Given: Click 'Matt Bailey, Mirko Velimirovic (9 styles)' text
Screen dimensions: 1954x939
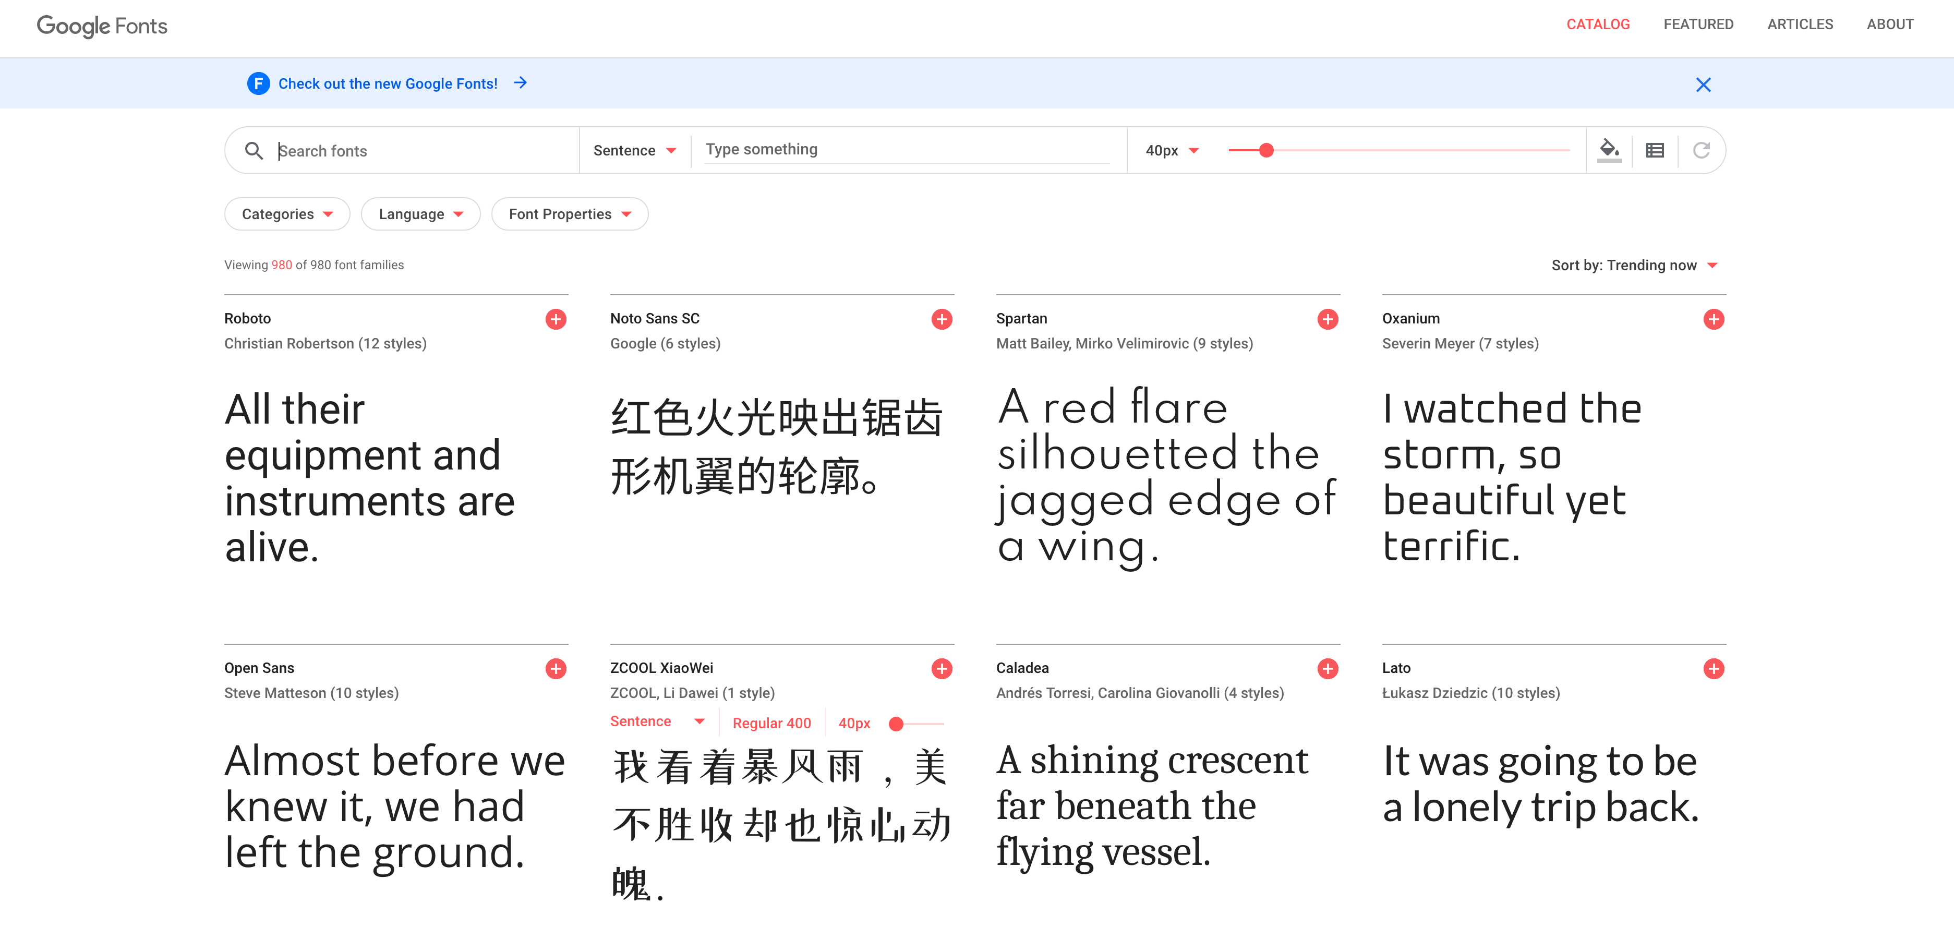Looking at the screenshot, I should point(1124,344).
